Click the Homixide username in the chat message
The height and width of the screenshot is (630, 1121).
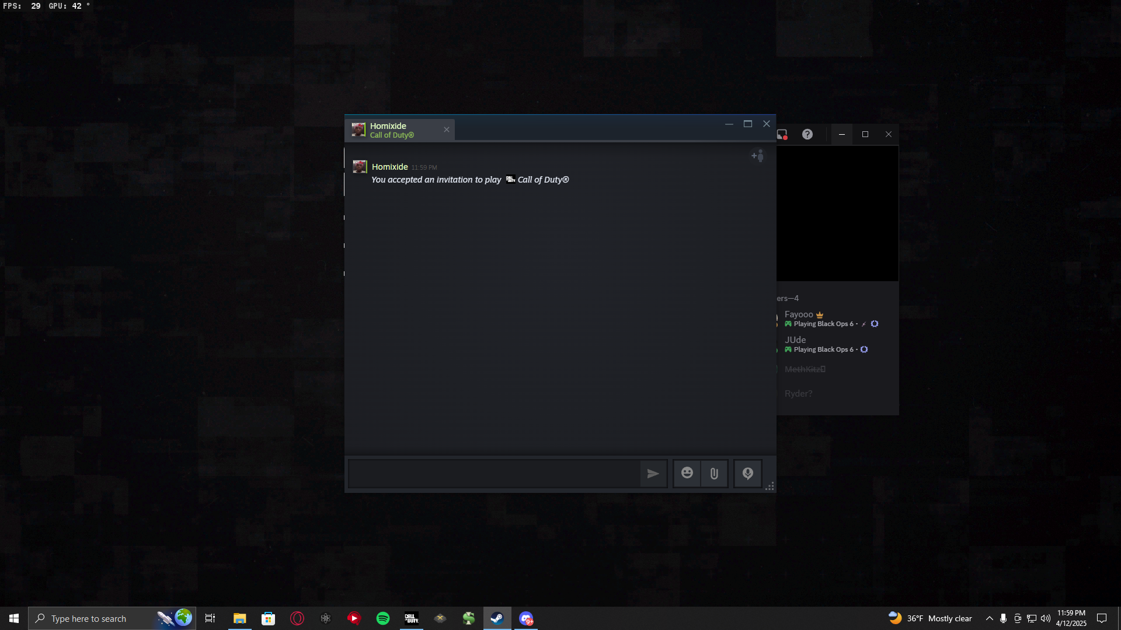point(390,167)
